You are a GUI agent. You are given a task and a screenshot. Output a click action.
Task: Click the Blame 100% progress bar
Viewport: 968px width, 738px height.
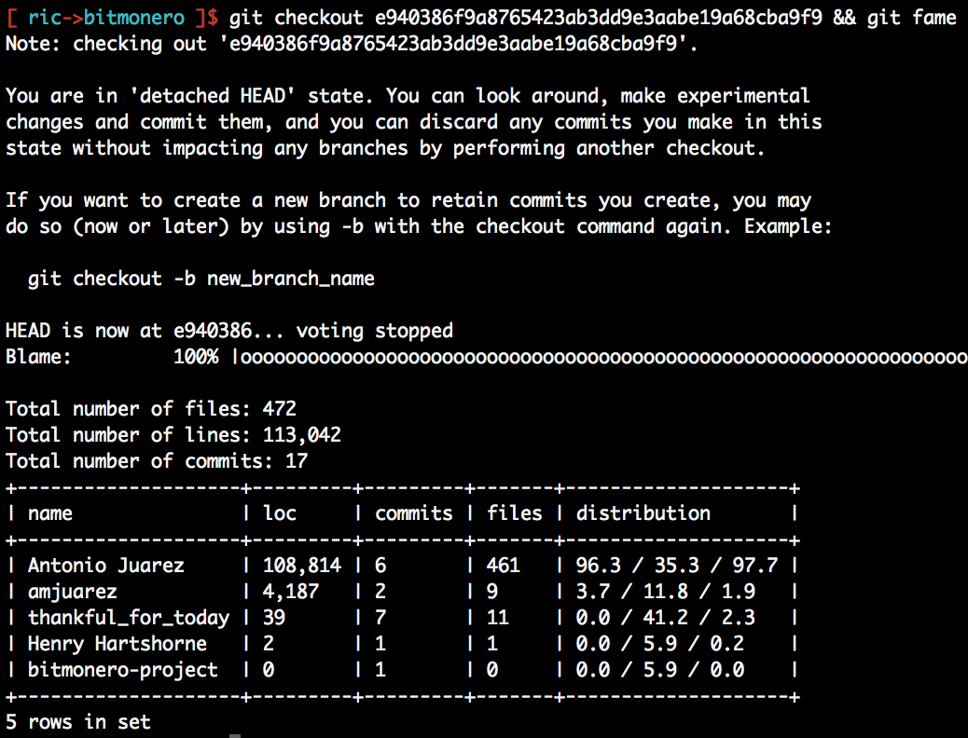[600, 357]
